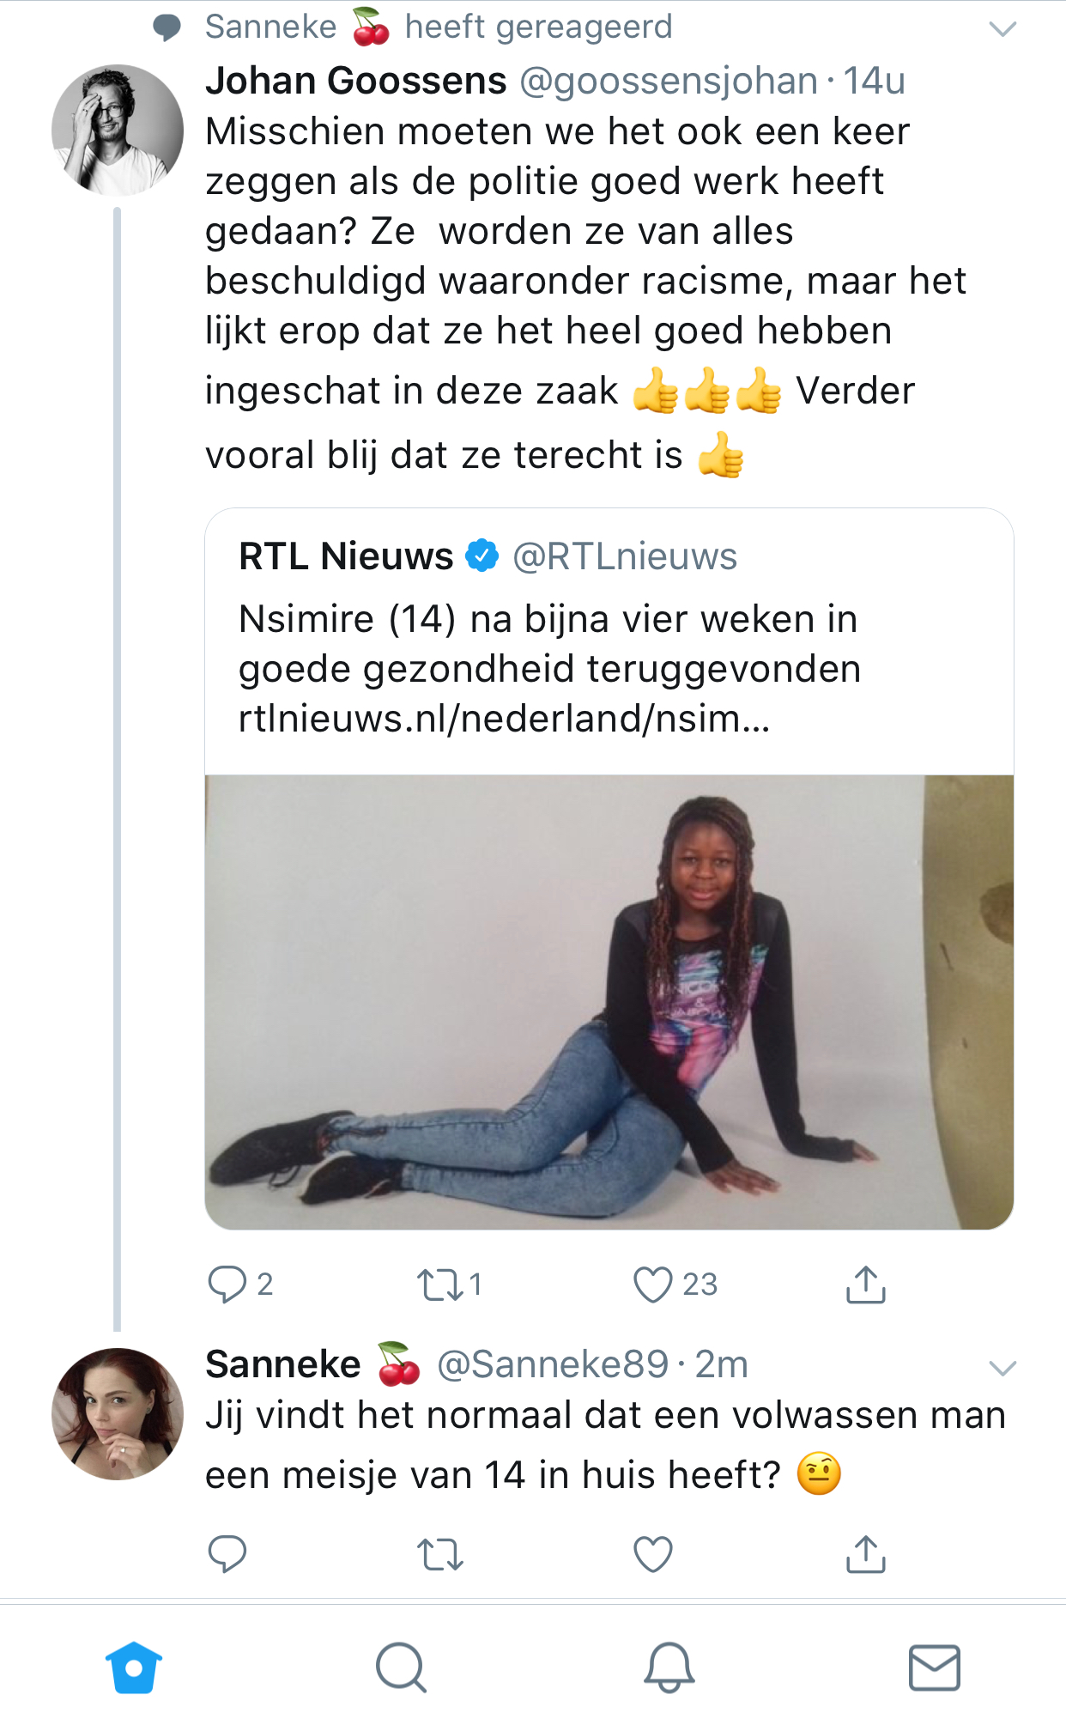Open Sanneke's profile avatar
This screenshot has width=1066, height=1731.
(x=118, y=1414)
